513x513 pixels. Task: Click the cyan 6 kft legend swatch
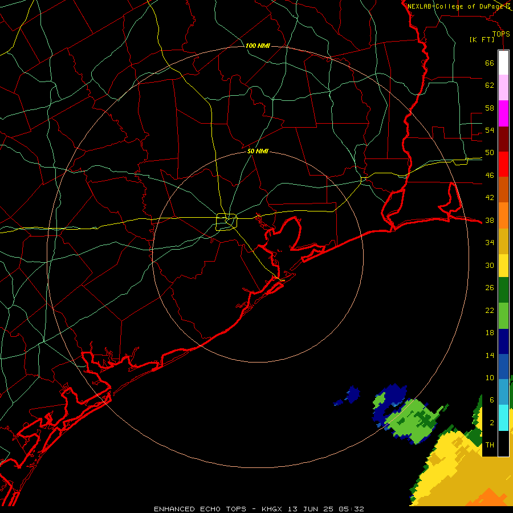(503, 418)
